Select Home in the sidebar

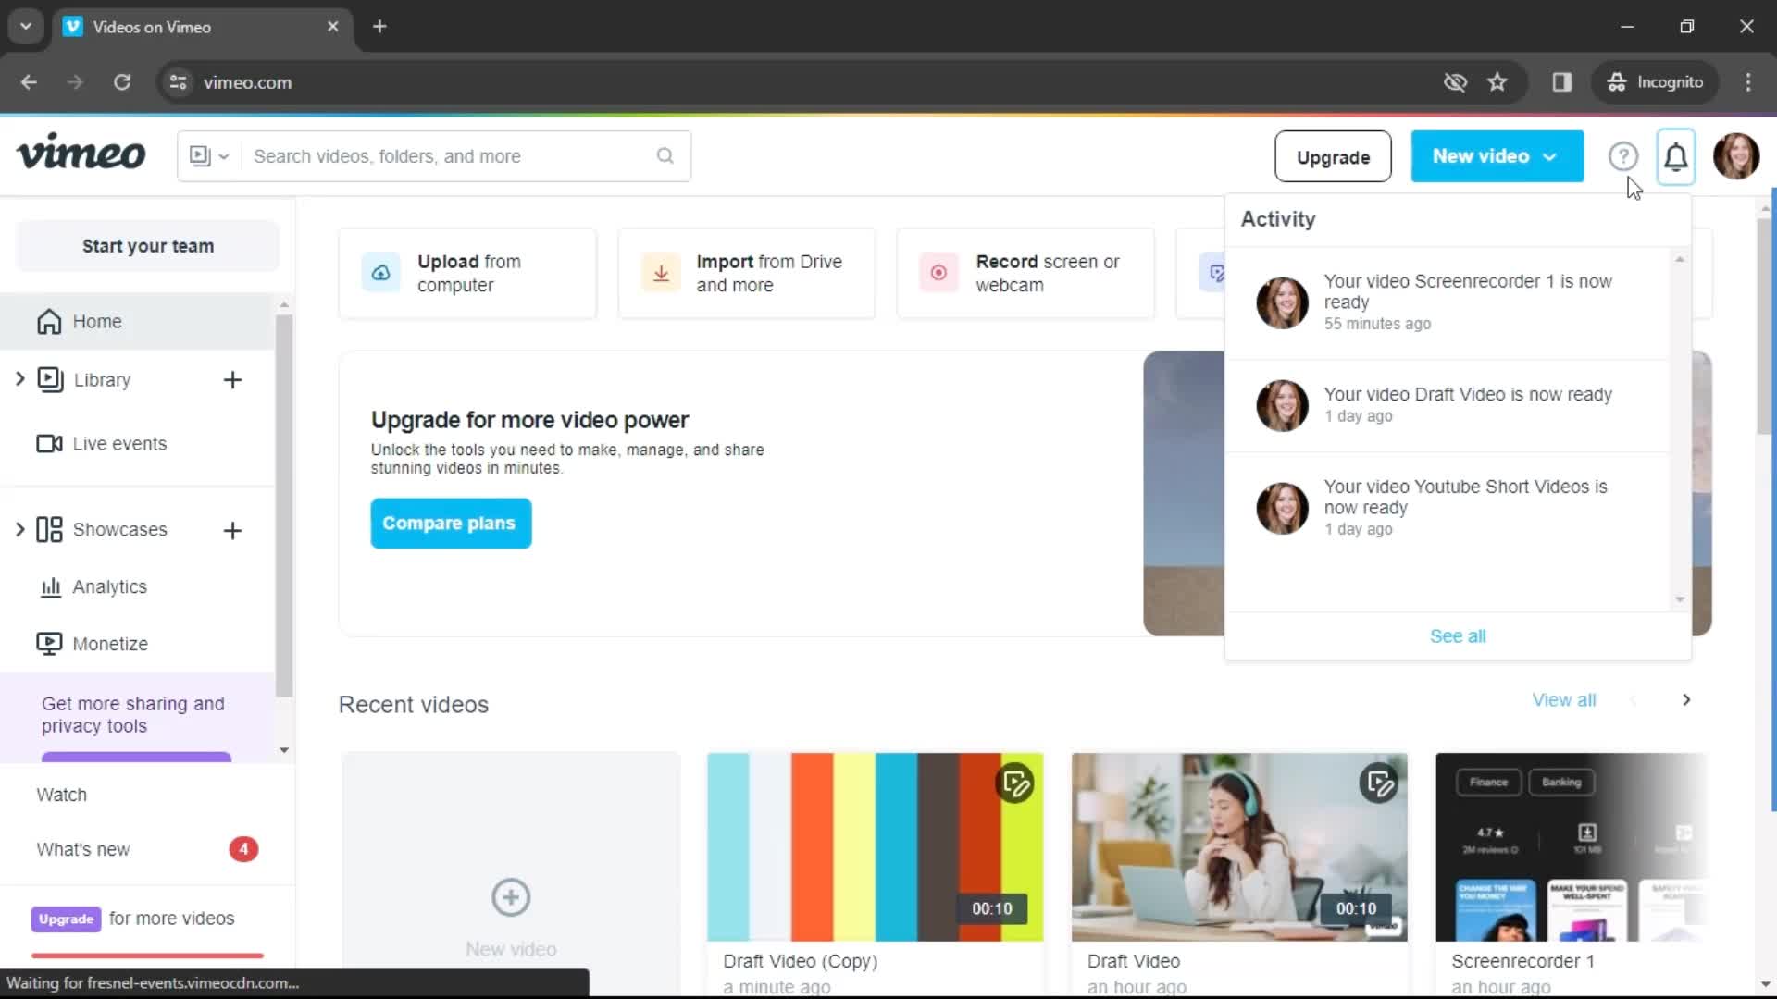pyautogui.click(x=137, y=321)
